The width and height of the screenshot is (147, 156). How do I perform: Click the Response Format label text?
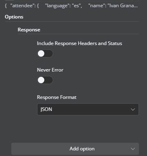coord(57,97)
